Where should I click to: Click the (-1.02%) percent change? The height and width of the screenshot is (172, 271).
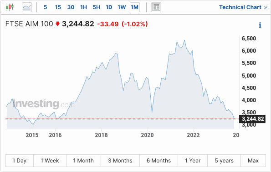point(135,24)
